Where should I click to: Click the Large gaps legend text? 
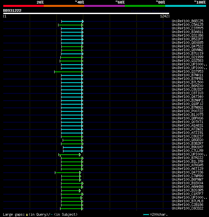tap(40, 214)
